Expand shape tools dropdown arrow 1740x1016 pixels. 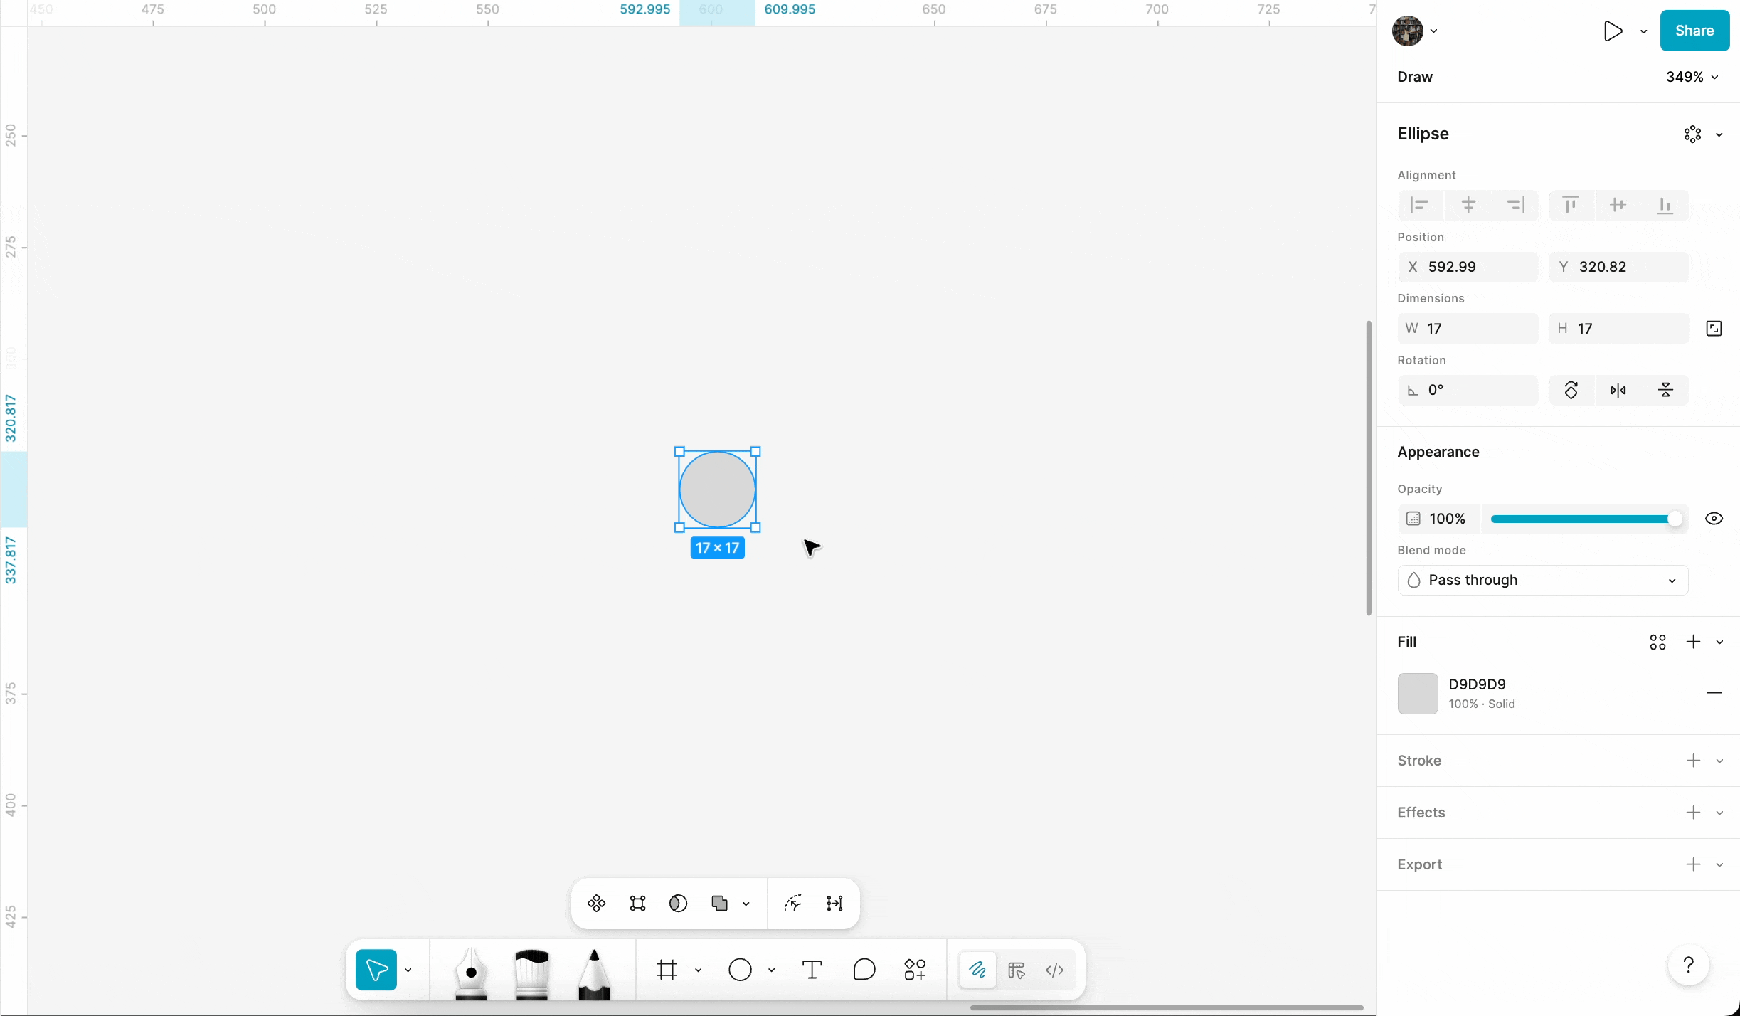coord(771,970)
